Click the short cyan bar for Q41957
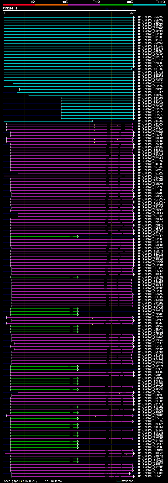The height and width of the screenshot is (483, 168). [48, 121]
